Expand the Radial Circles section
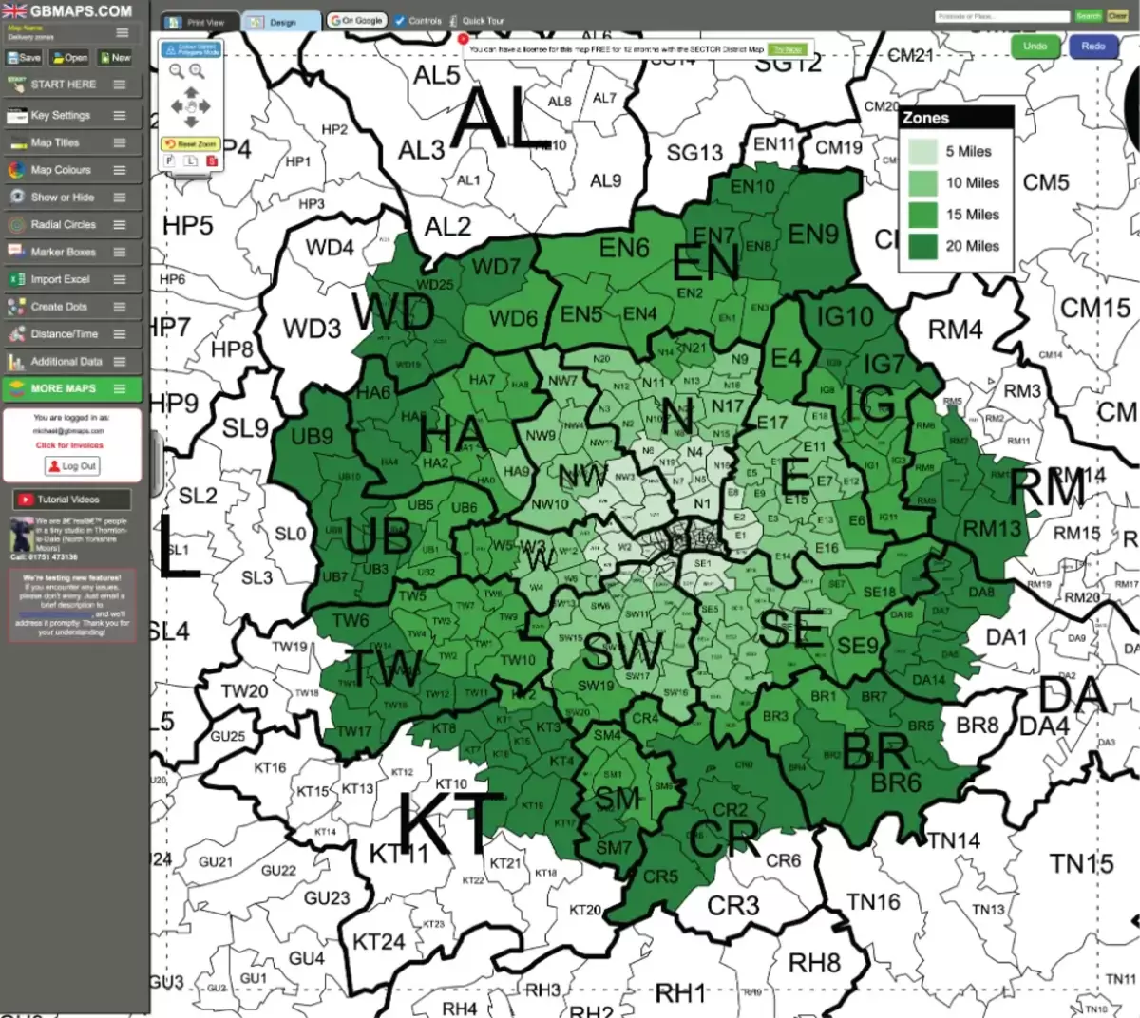The width and height of the screenshot is (1140, 1018). pos(120,225)
